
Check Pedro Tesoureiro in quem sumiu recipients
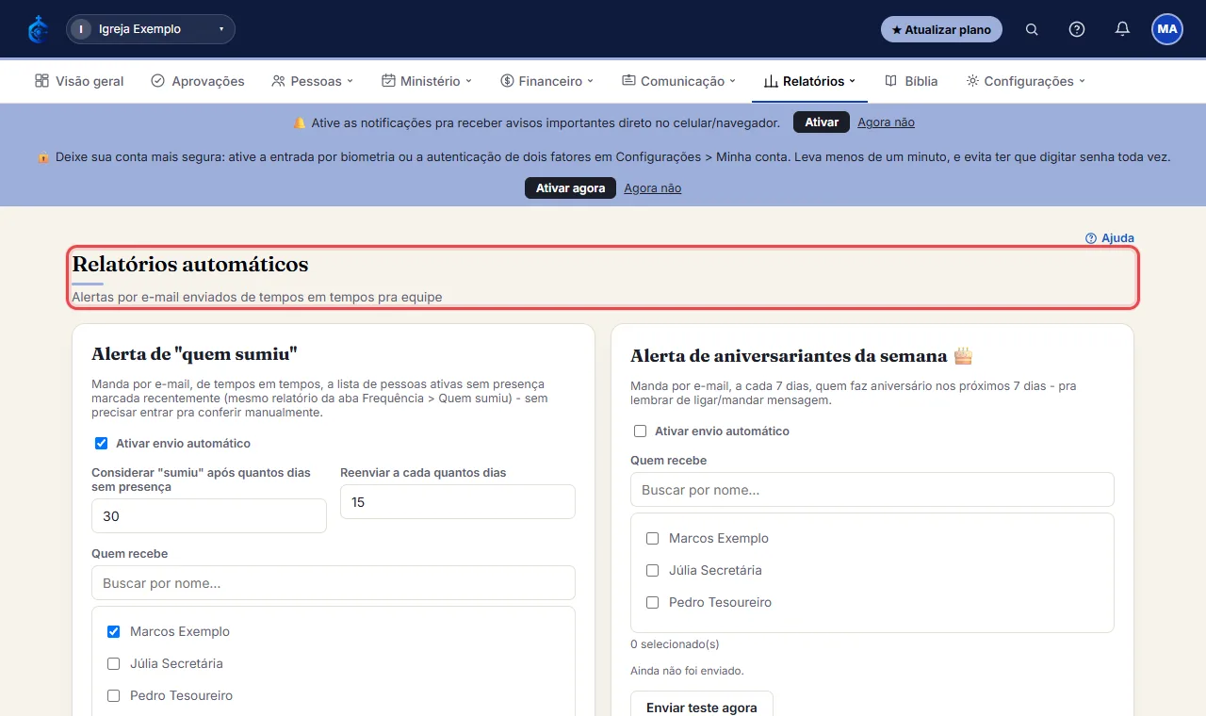[114, 695]
